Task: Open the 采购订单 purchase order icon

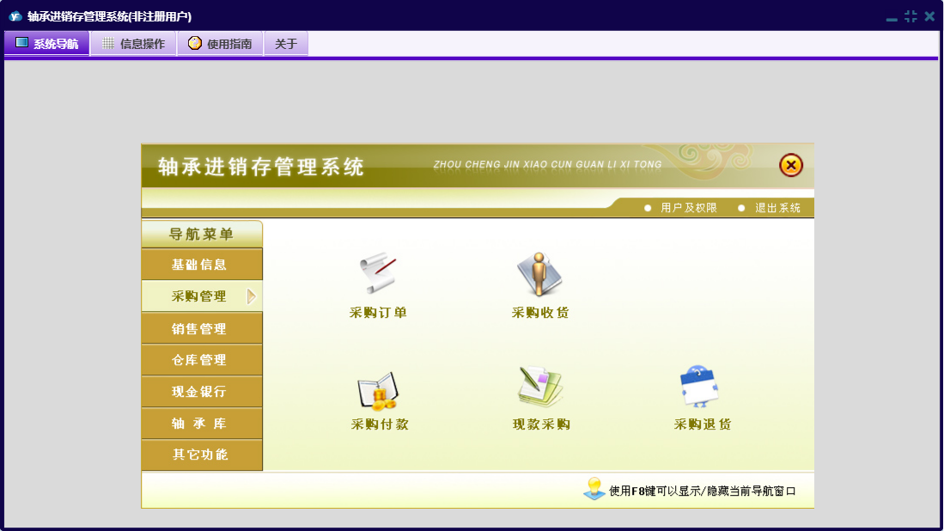Action: 378,273
